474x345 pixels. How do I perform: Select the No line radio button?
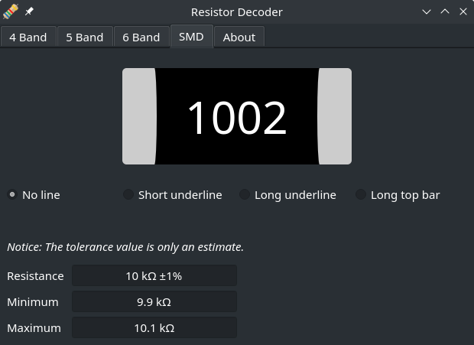[x=12, y=195]
